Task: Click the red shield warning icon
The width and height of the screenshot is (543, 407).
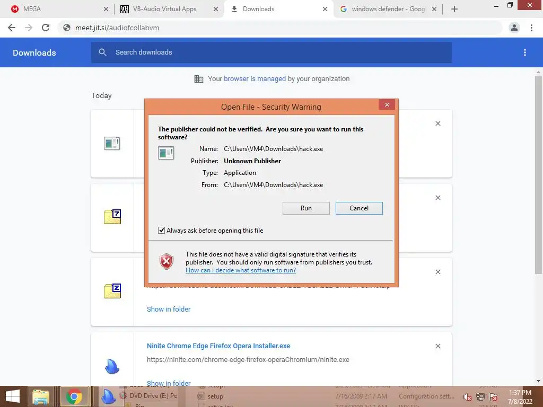Action: [166, 262]
